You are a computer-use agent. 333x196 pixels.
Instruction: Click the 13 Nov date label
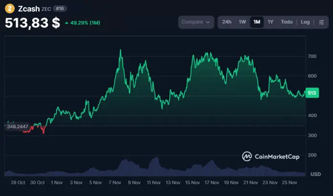click(173, 183)
